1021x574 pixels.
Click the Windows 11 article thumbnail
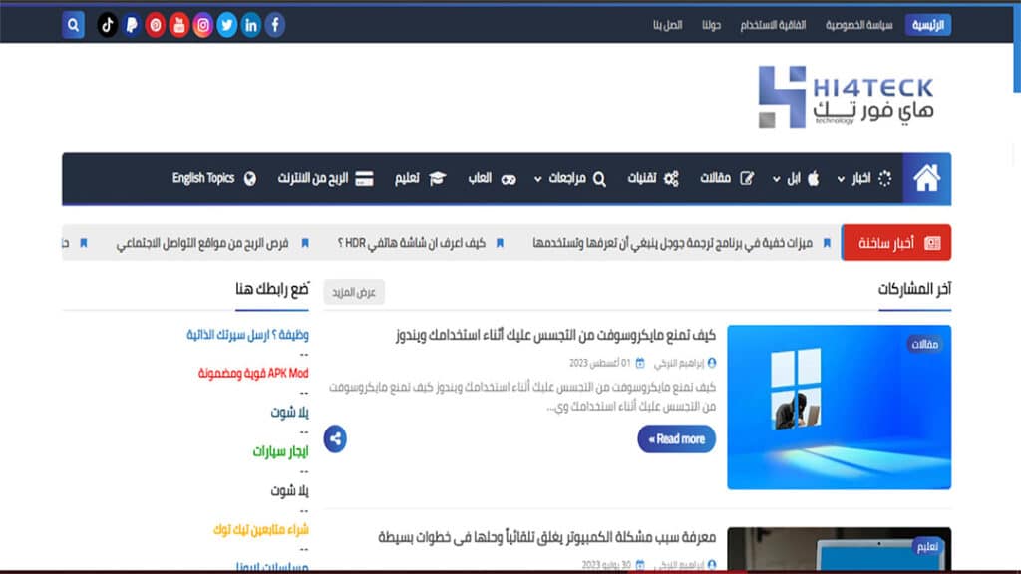[x=838, y=407]
